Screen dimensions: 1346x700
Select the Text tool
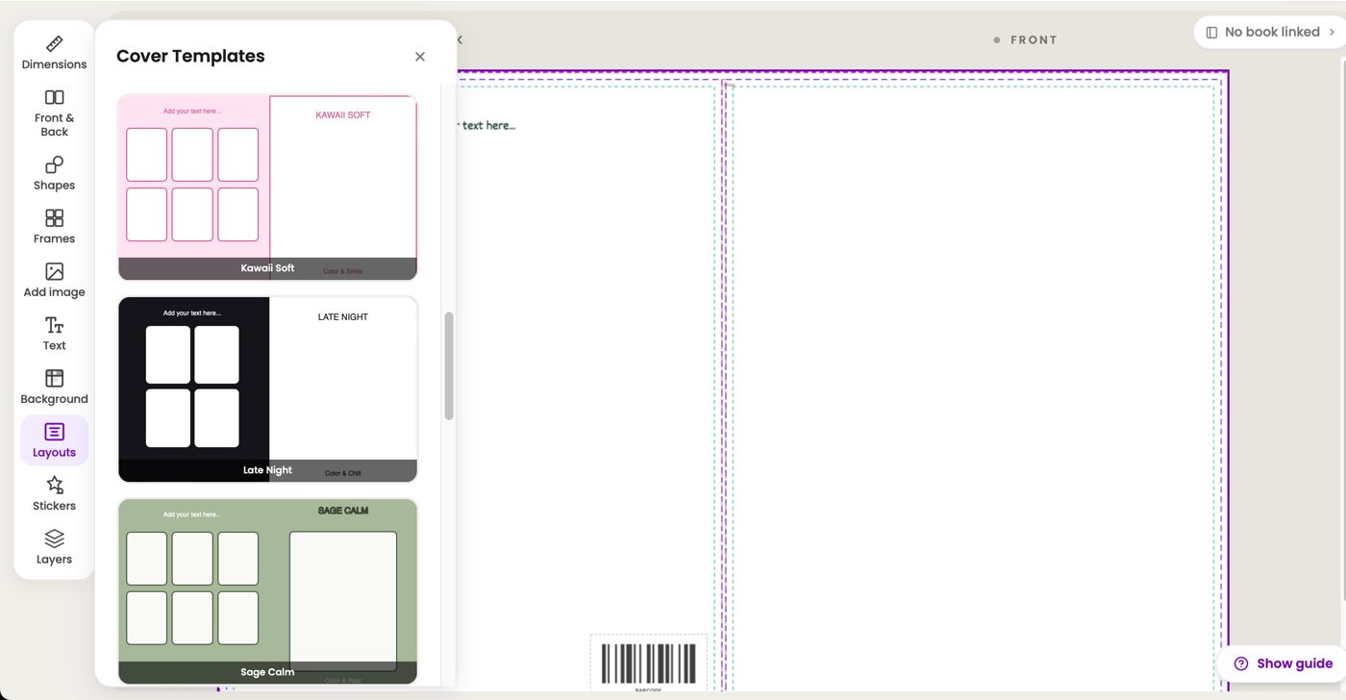click(54, 334)
